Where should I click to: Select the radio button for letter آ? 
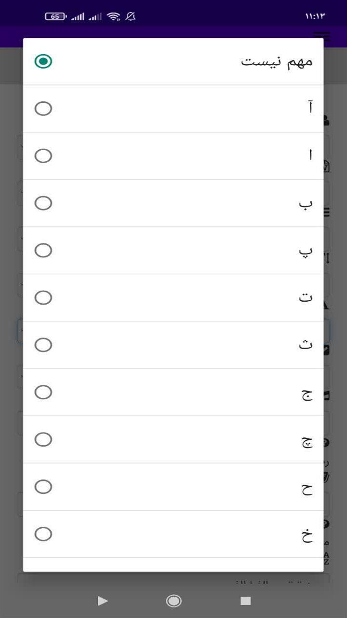43,109
